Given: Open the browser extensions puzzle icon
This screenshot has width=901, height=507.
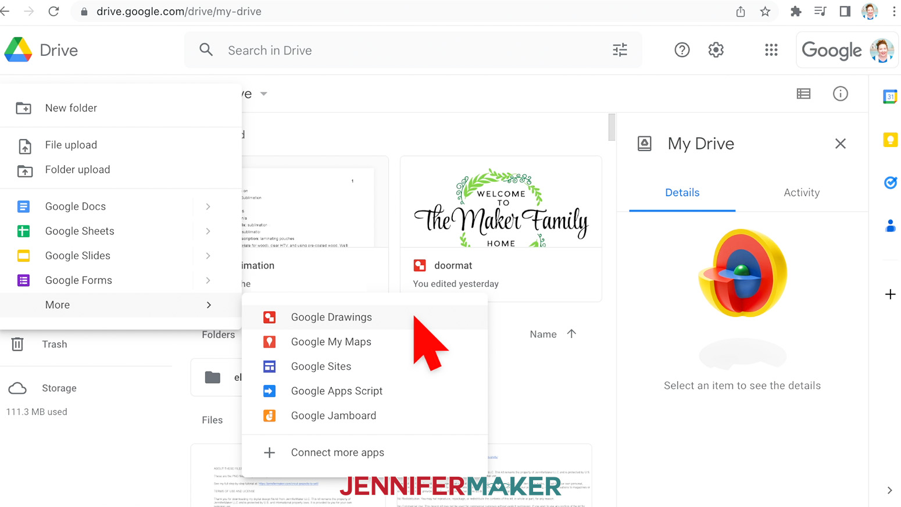Looking at the screenshot, I should 796,12.
